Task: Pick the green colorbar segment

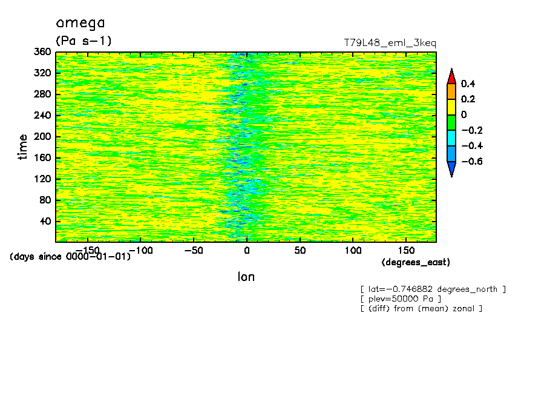Action: click(x=451, y=123)
